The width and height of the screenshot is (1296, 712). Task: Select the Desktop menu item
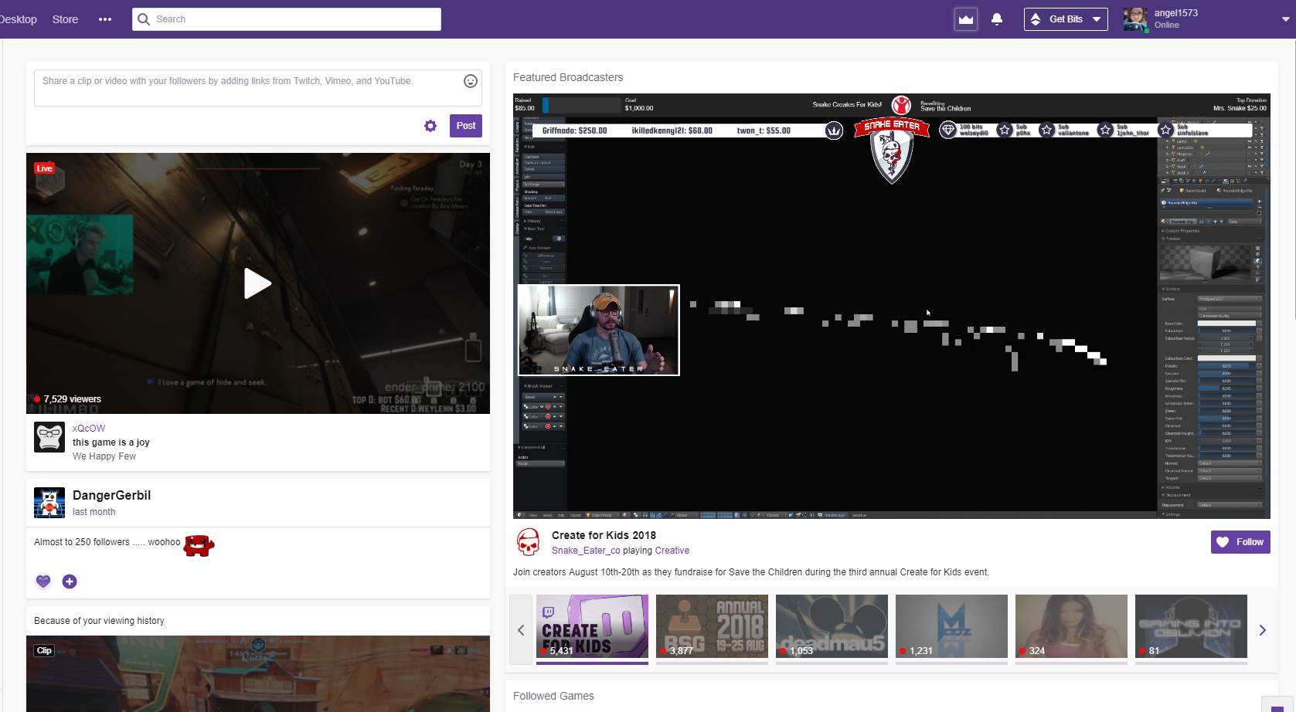point(17,19)
